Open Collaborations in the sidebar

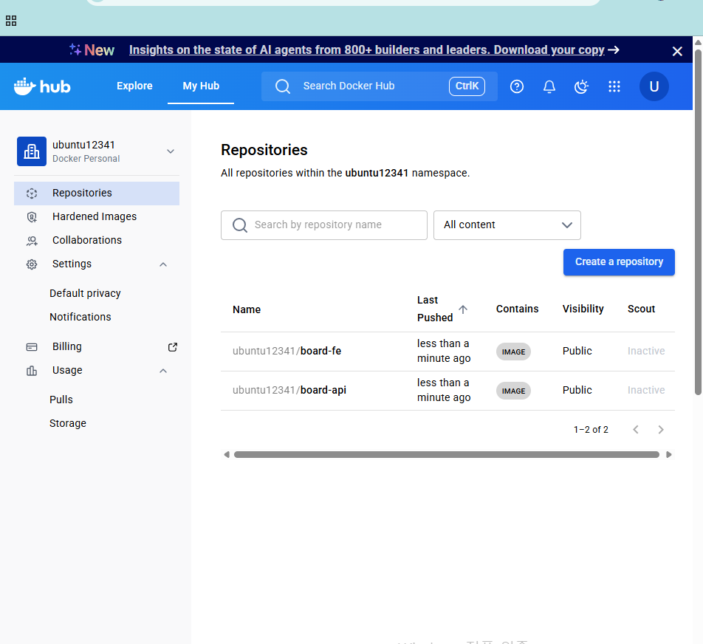pos(97,240)
